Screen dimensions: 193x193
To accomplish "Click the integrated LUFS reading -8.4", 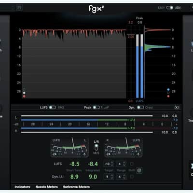I will click(93, 164).
